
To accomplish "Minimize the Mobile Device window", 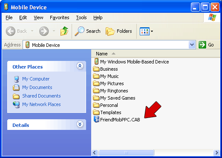I will coord(195,7).
